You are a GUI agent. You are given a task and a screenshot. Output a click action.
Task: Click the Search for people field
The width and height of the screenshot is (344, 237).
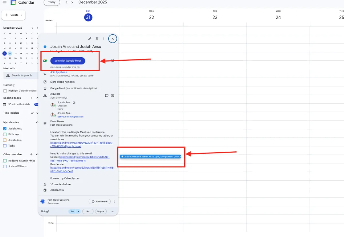21,76
